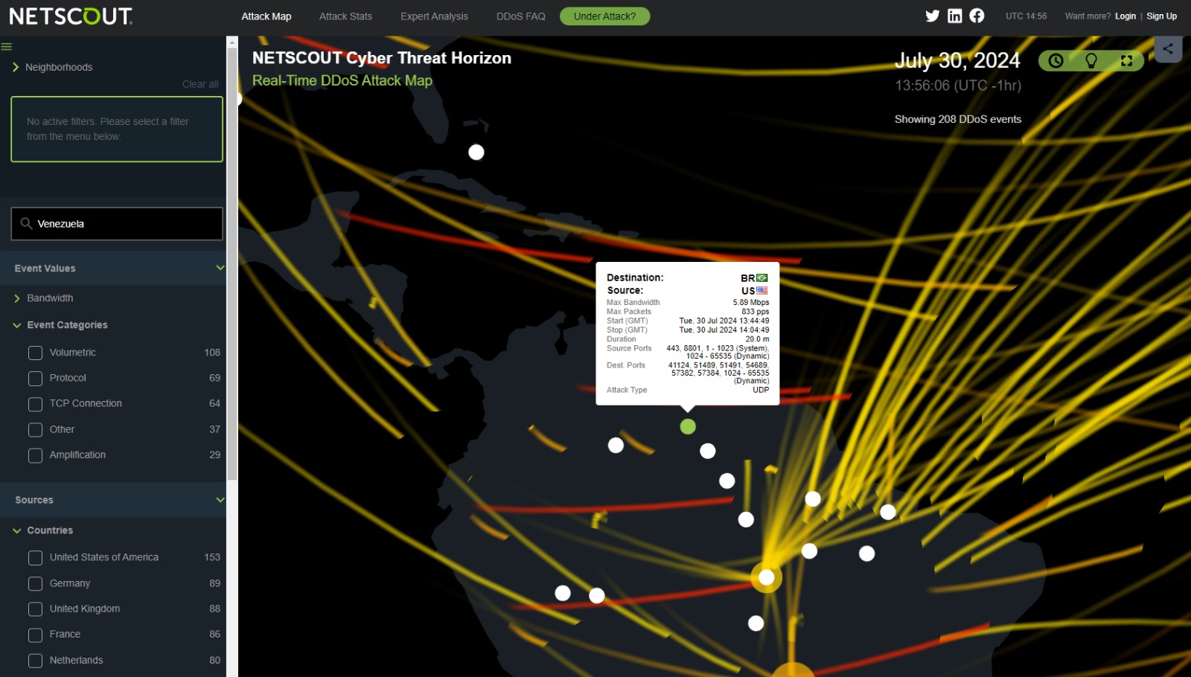The height and width of the screenshot is (677, 1191).
Task: Check the Volumetric category
Action: click(35, 353)
